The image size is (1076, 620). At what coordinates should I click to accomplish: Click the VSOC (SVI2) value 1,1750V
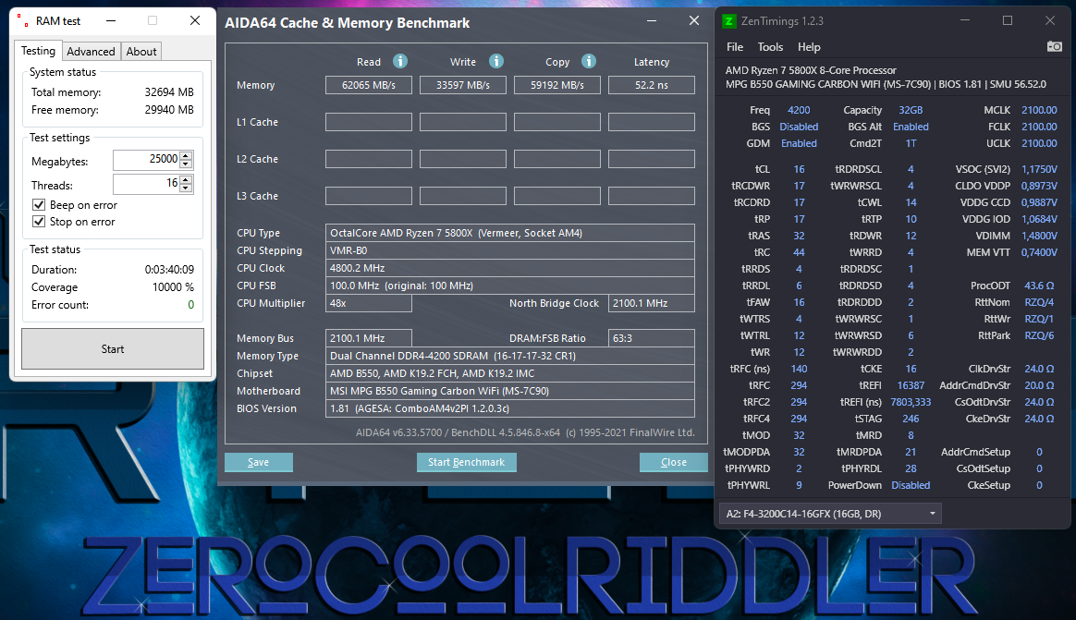(x=1039, y=169)
